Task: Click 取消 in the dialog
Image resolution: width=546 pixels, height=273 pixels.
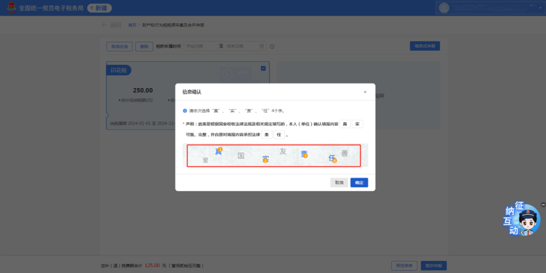Action: pyautogui.click(x=339, y=183)
